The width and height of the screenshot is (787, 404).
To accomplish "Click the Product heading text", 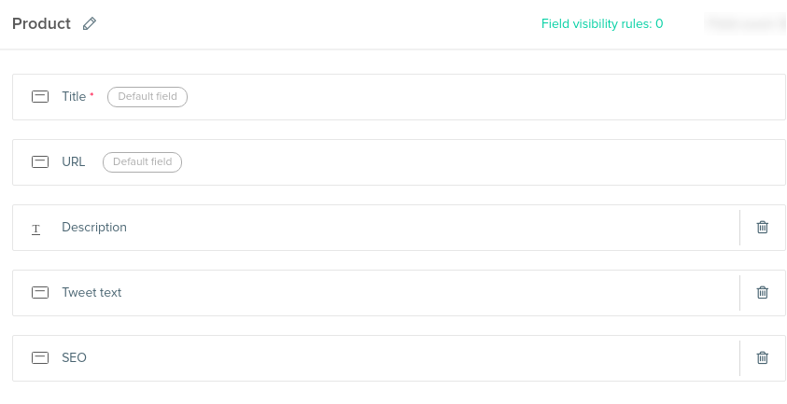I will coord(41,23).
